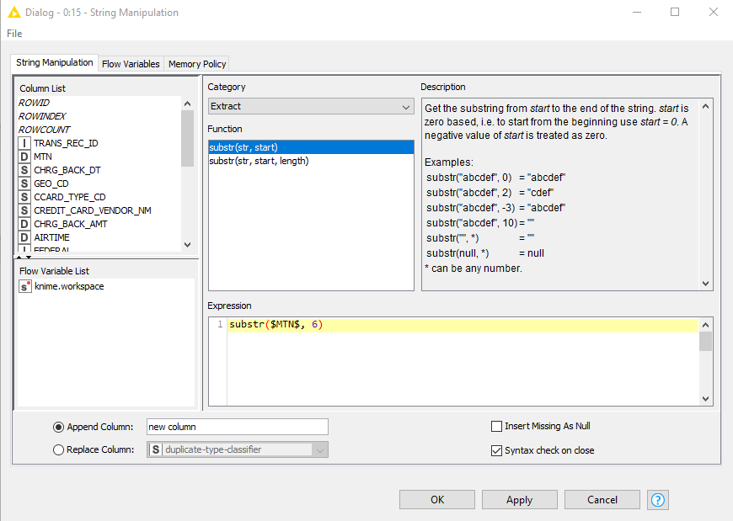Click the string type icon beside CCARD_TYPE_CD
Image resolution: width=733 pixels, height=521 pixels.
[x=24, y=198]
